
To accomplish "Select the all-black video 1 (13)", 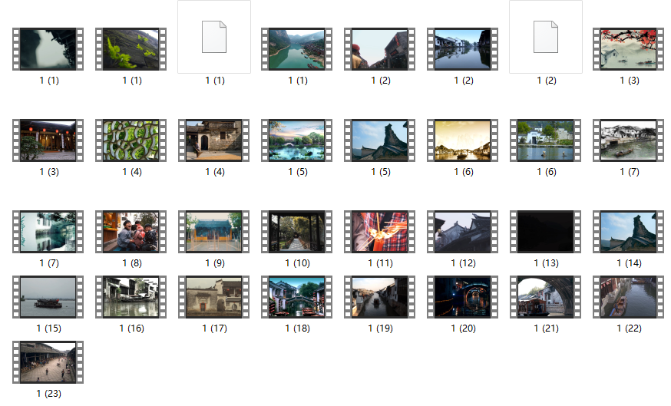I will [546, 232].
